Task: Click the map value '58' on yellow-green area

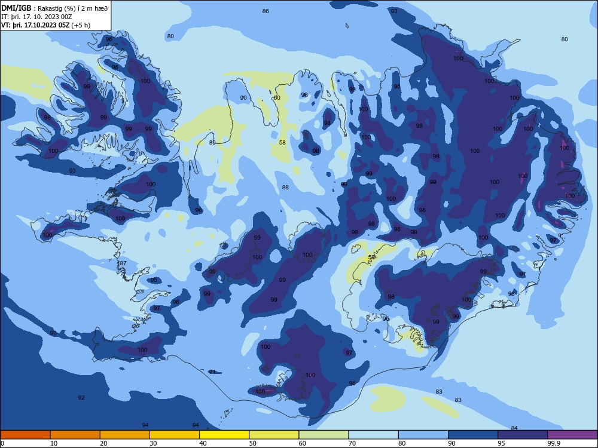Action: [282, 143]
